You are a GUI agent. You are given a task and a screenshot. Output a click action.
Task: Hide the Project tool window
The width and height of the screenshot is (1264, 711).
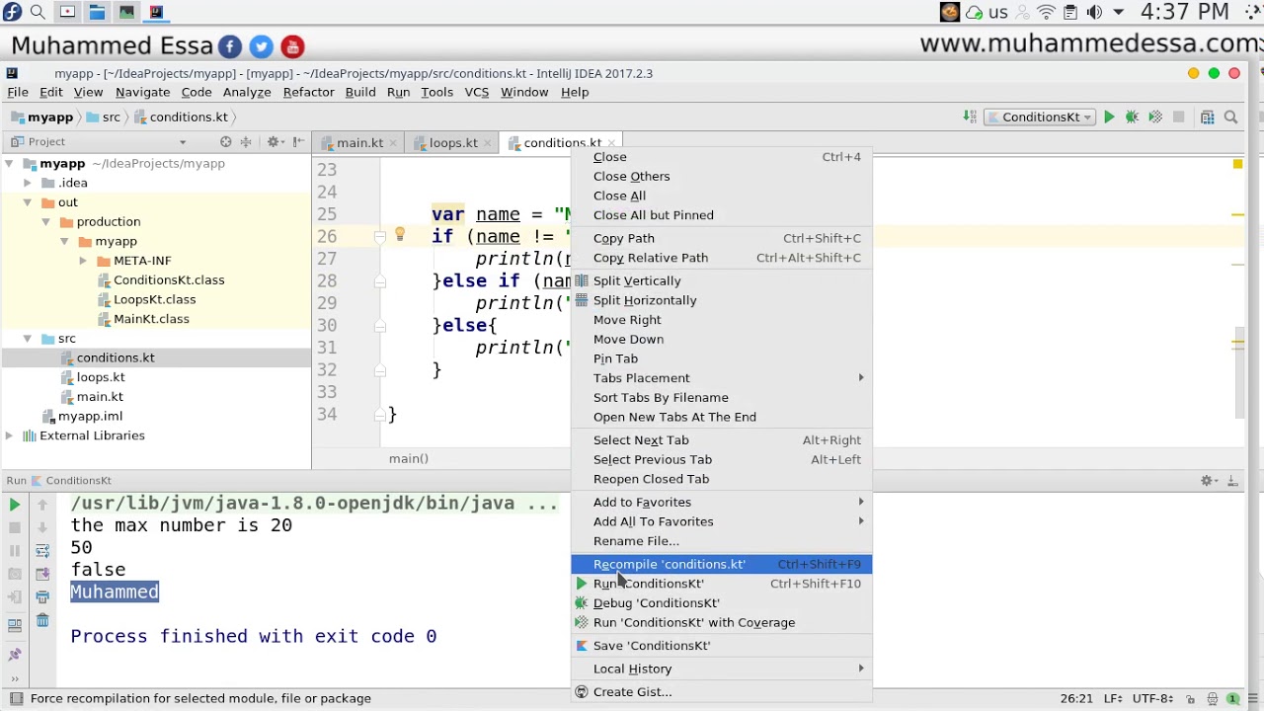click(298, 142)
